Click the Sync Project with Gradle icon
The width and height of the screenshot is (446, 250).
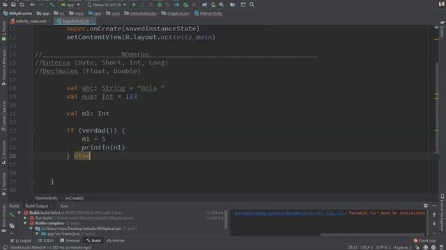click(204, 5)
